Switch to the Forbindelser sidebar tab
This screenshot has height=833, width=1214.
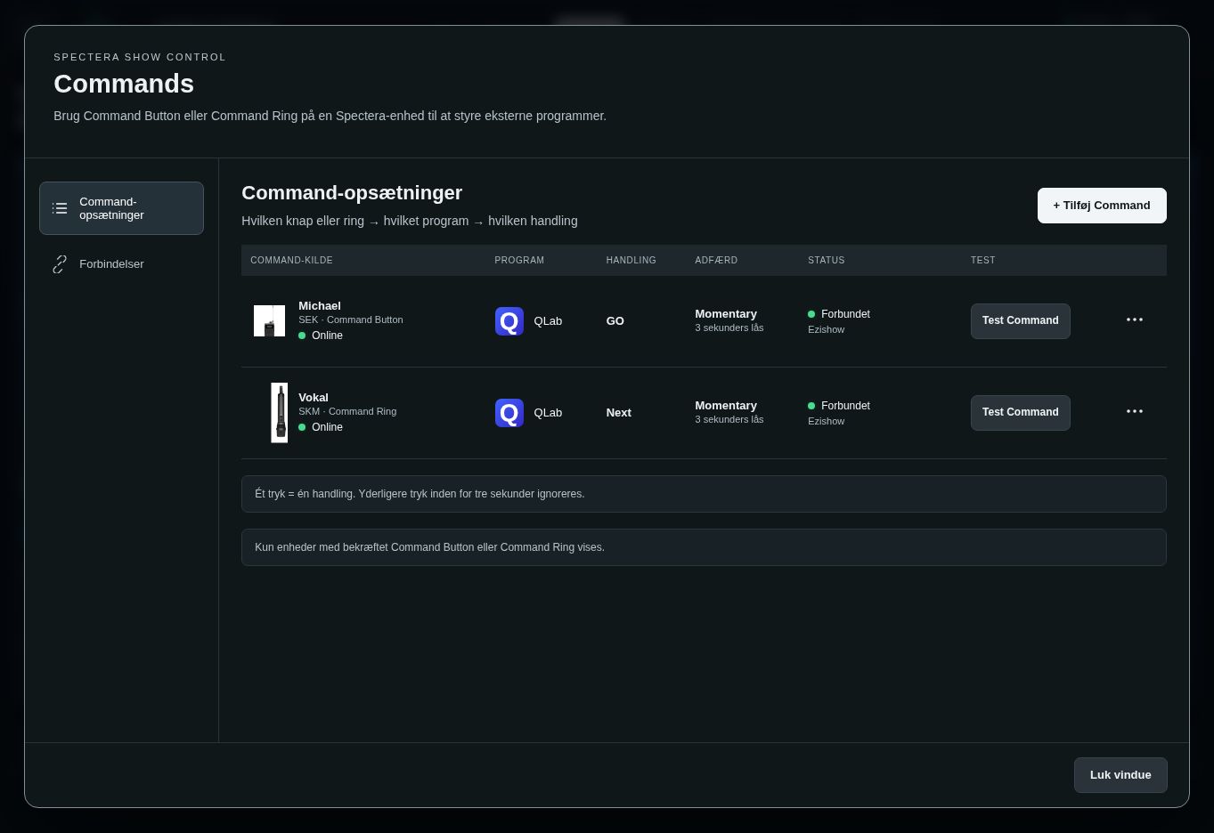(x=121, y=264)
